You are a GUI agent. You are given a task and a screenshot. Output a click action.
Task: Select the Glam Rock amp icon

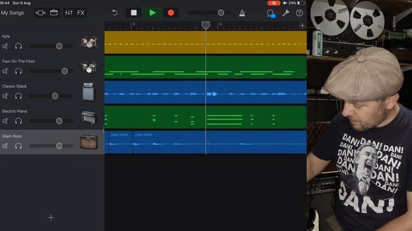coord(89,142)
